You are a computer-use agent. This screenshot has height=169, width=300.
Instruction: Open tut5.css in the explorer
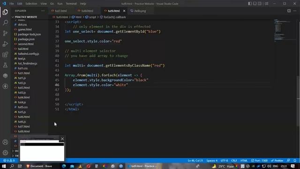click(23, 107)
